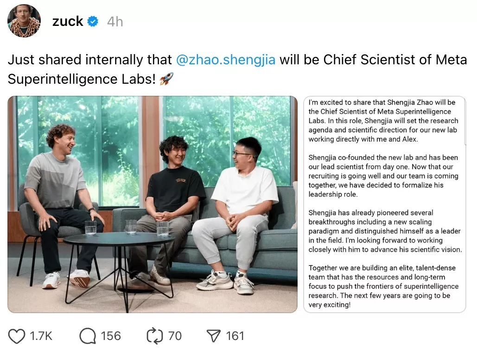The width and height of the screenshot is (477, 352).
Task: Open the @zhao.shengjia mention link
Action: (226, 59)
